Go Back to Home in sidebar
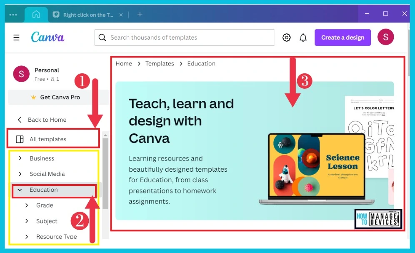This screenshot has width=415, height=253. point(47,120)
